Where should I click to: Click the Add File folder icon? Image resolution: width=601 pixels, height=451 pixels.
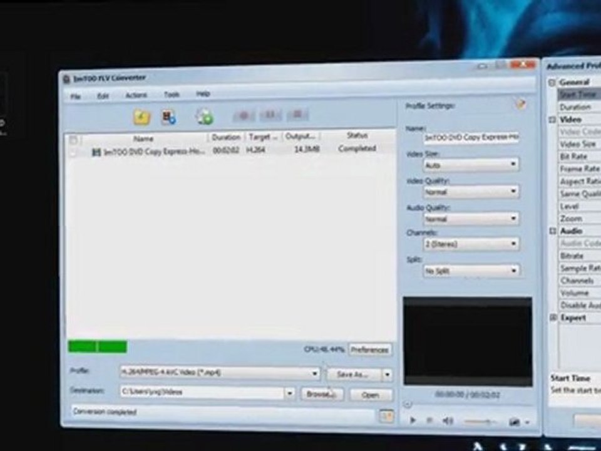pyautogui.click(x=141, y=117)
